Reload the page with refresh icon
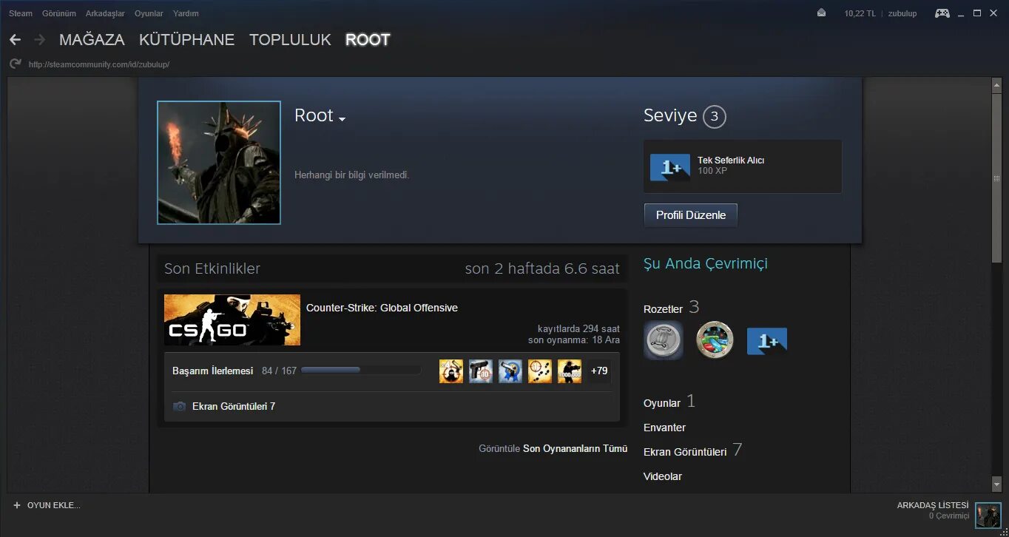1009x537 pixels. [16, 64]
